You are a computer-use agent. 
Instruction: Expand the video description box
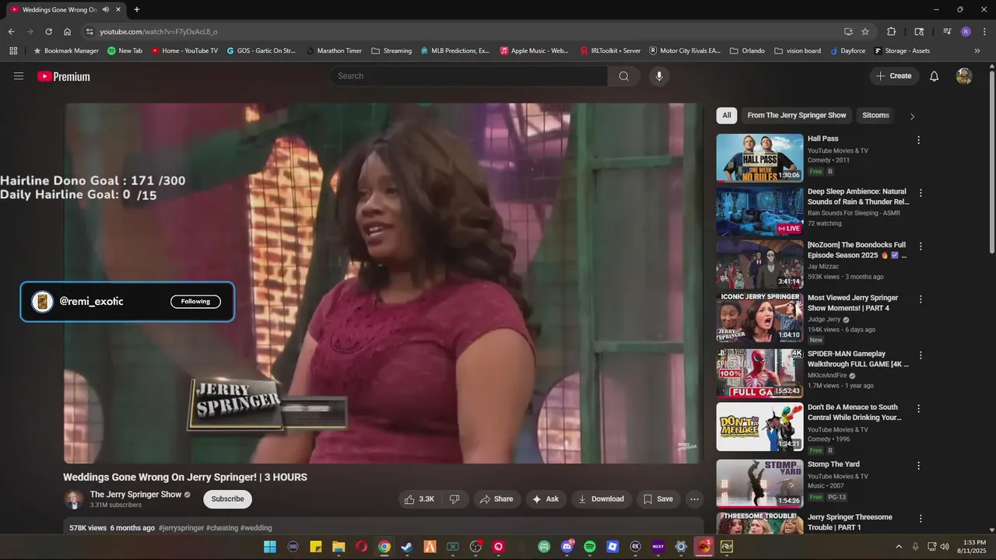click(384, 527)
